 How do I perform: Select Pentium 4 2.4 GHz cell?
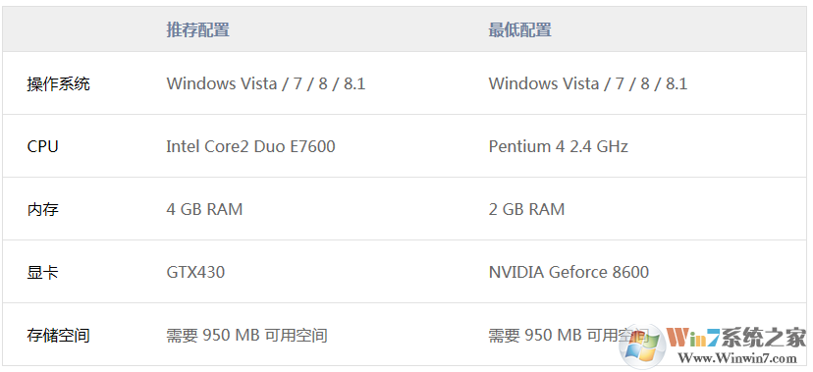[558, 146]
